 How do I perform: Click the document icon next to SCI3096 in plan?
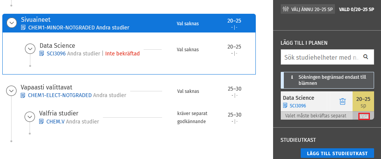[x=42, y=54]
